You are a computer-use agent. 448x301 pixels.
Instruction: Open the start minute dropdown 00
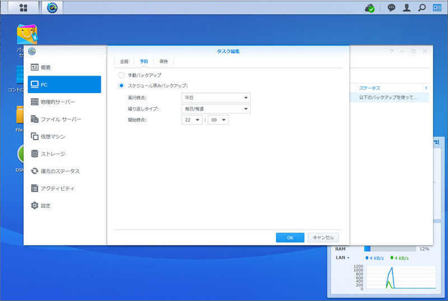pos(218,120)
